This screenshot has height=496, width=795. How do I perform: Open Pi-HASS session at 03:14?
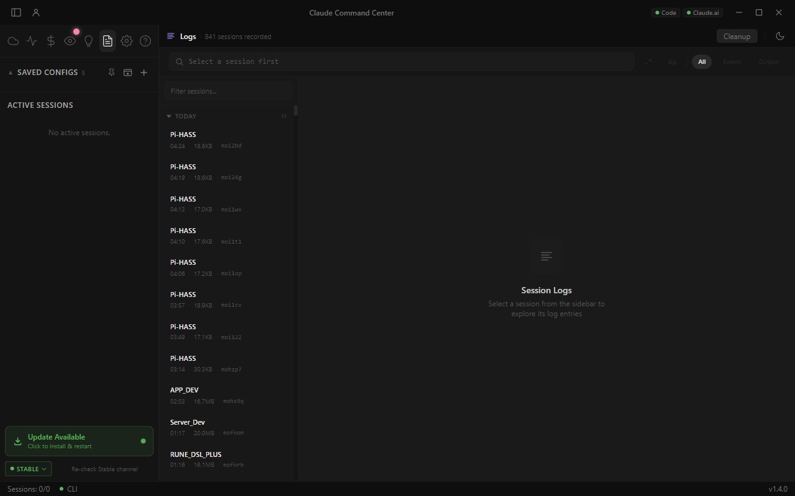point(227,363)
